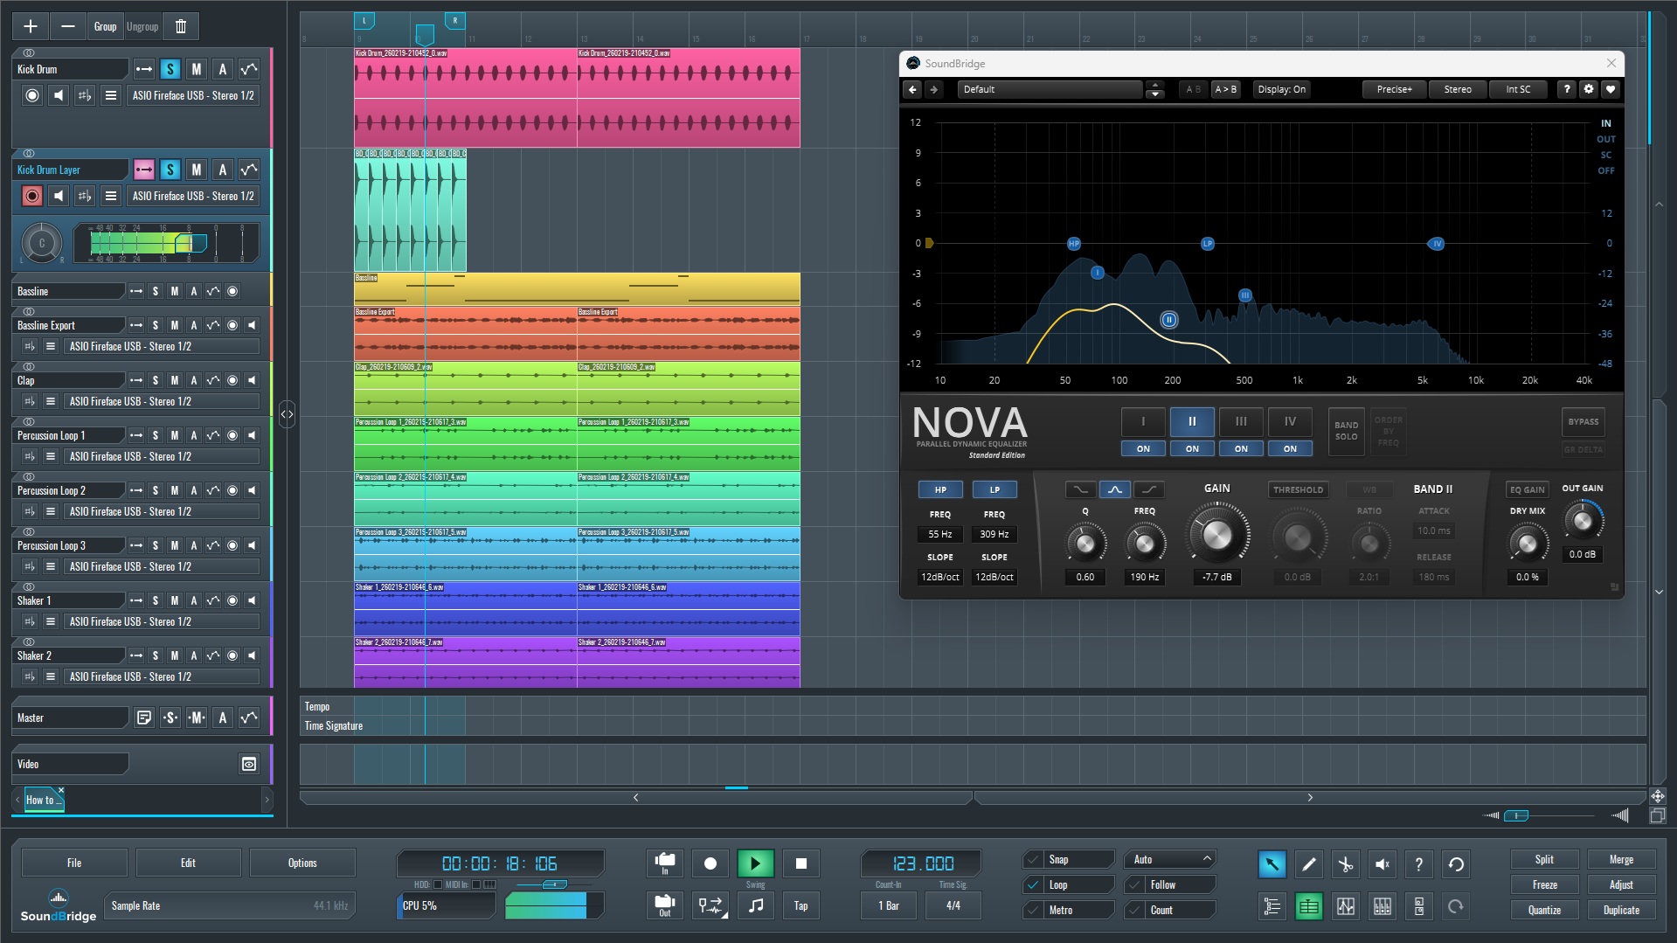Click the Split button
1677x943 pixels.
[x=1544, y=859]
